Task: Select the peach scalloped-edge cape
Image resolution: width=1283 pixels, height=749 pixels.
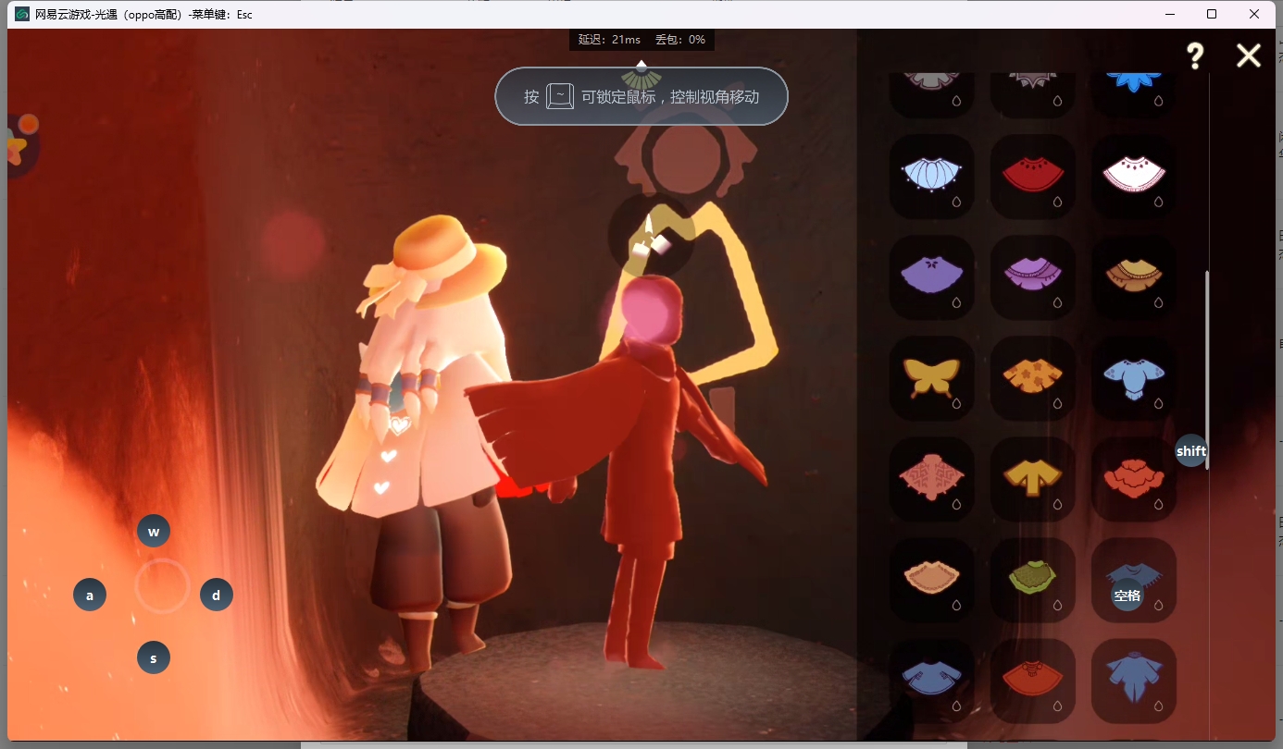Action: pos(931,579)
